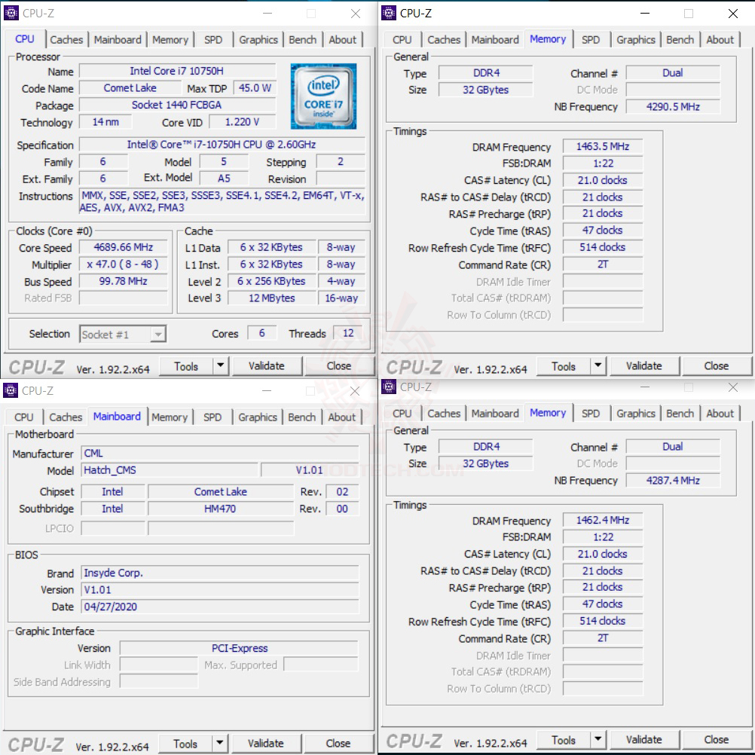The height and width of the screenshot is (755, 755).
Task: Open Graphics tab in top-left CPU window
Action: click(258, 39)
